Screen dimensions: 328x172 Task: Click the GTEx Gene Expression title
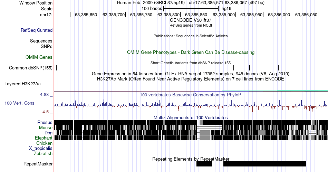[x=191, y=74]
